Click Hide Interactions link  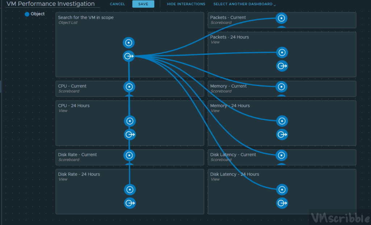click(x=186, y=4)
